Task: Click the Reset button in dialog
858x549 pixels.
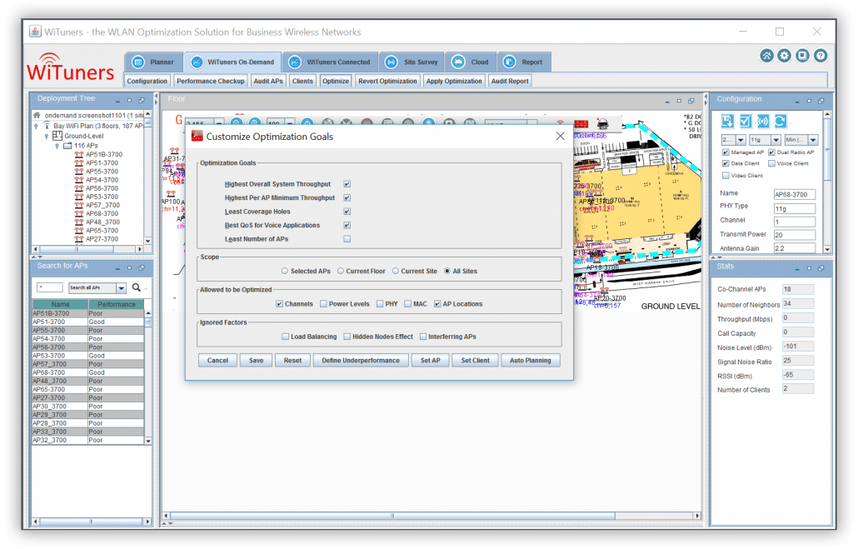Action: 292,361
